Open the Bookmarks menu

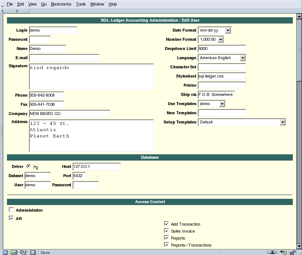61,4
